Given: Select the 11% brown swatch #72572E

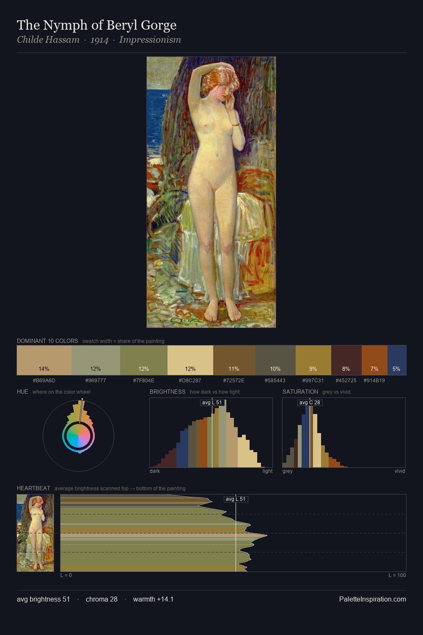Looking at the screenshot, I should (234, 360).
